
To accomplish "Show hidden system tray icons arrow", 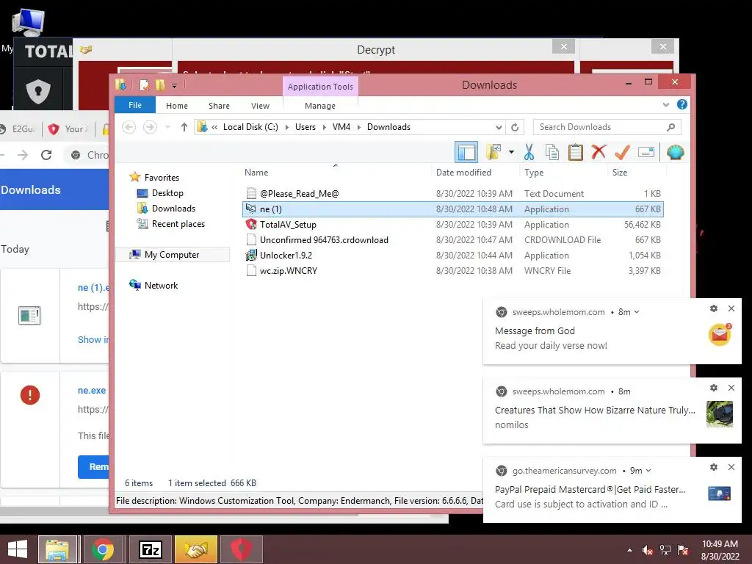I will [x=629, y=550].
